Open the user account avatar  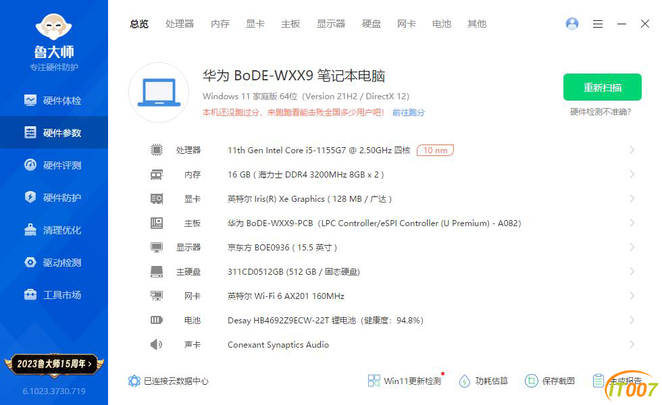pyautogui.click(x=572, y=24)
